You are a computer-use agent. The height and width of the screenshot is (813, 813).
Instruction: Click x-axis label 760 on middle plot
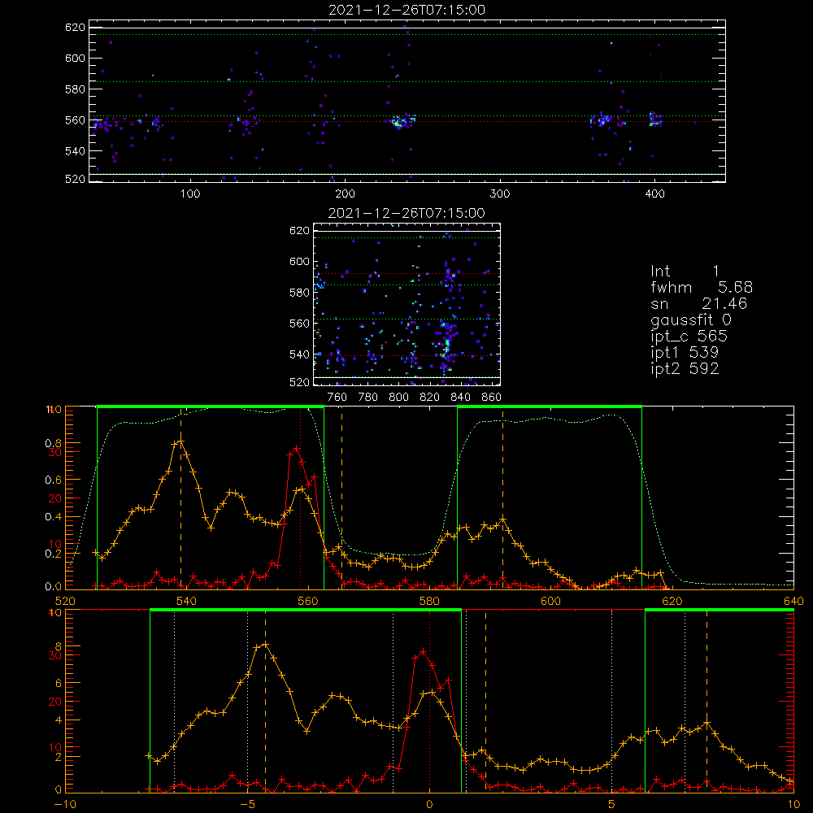(x=337, y=398)
